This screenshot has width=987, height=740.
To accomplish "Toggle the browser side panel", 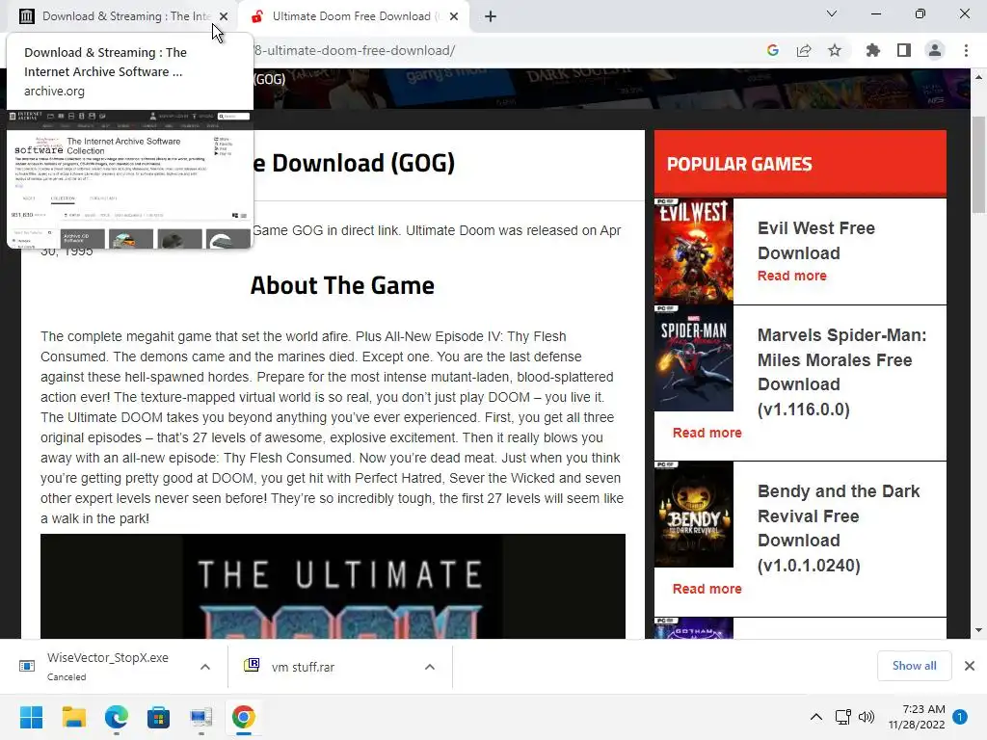I will (x=903, y=50).
